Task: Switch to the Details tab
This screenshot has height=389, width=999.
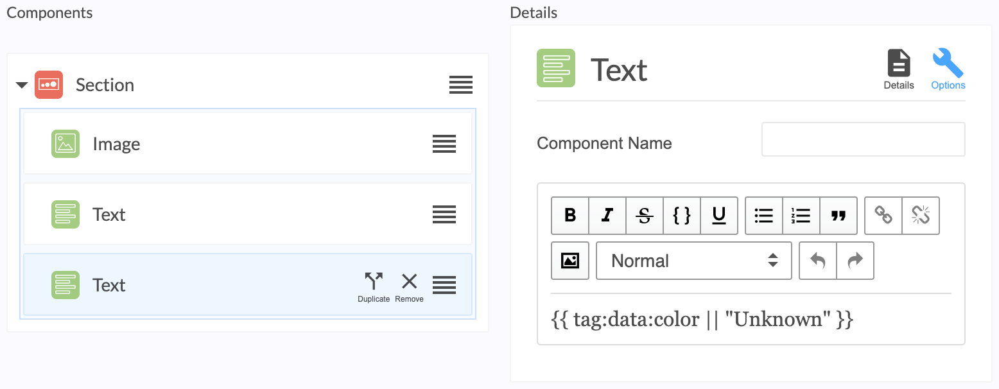Action: point(899,70)
